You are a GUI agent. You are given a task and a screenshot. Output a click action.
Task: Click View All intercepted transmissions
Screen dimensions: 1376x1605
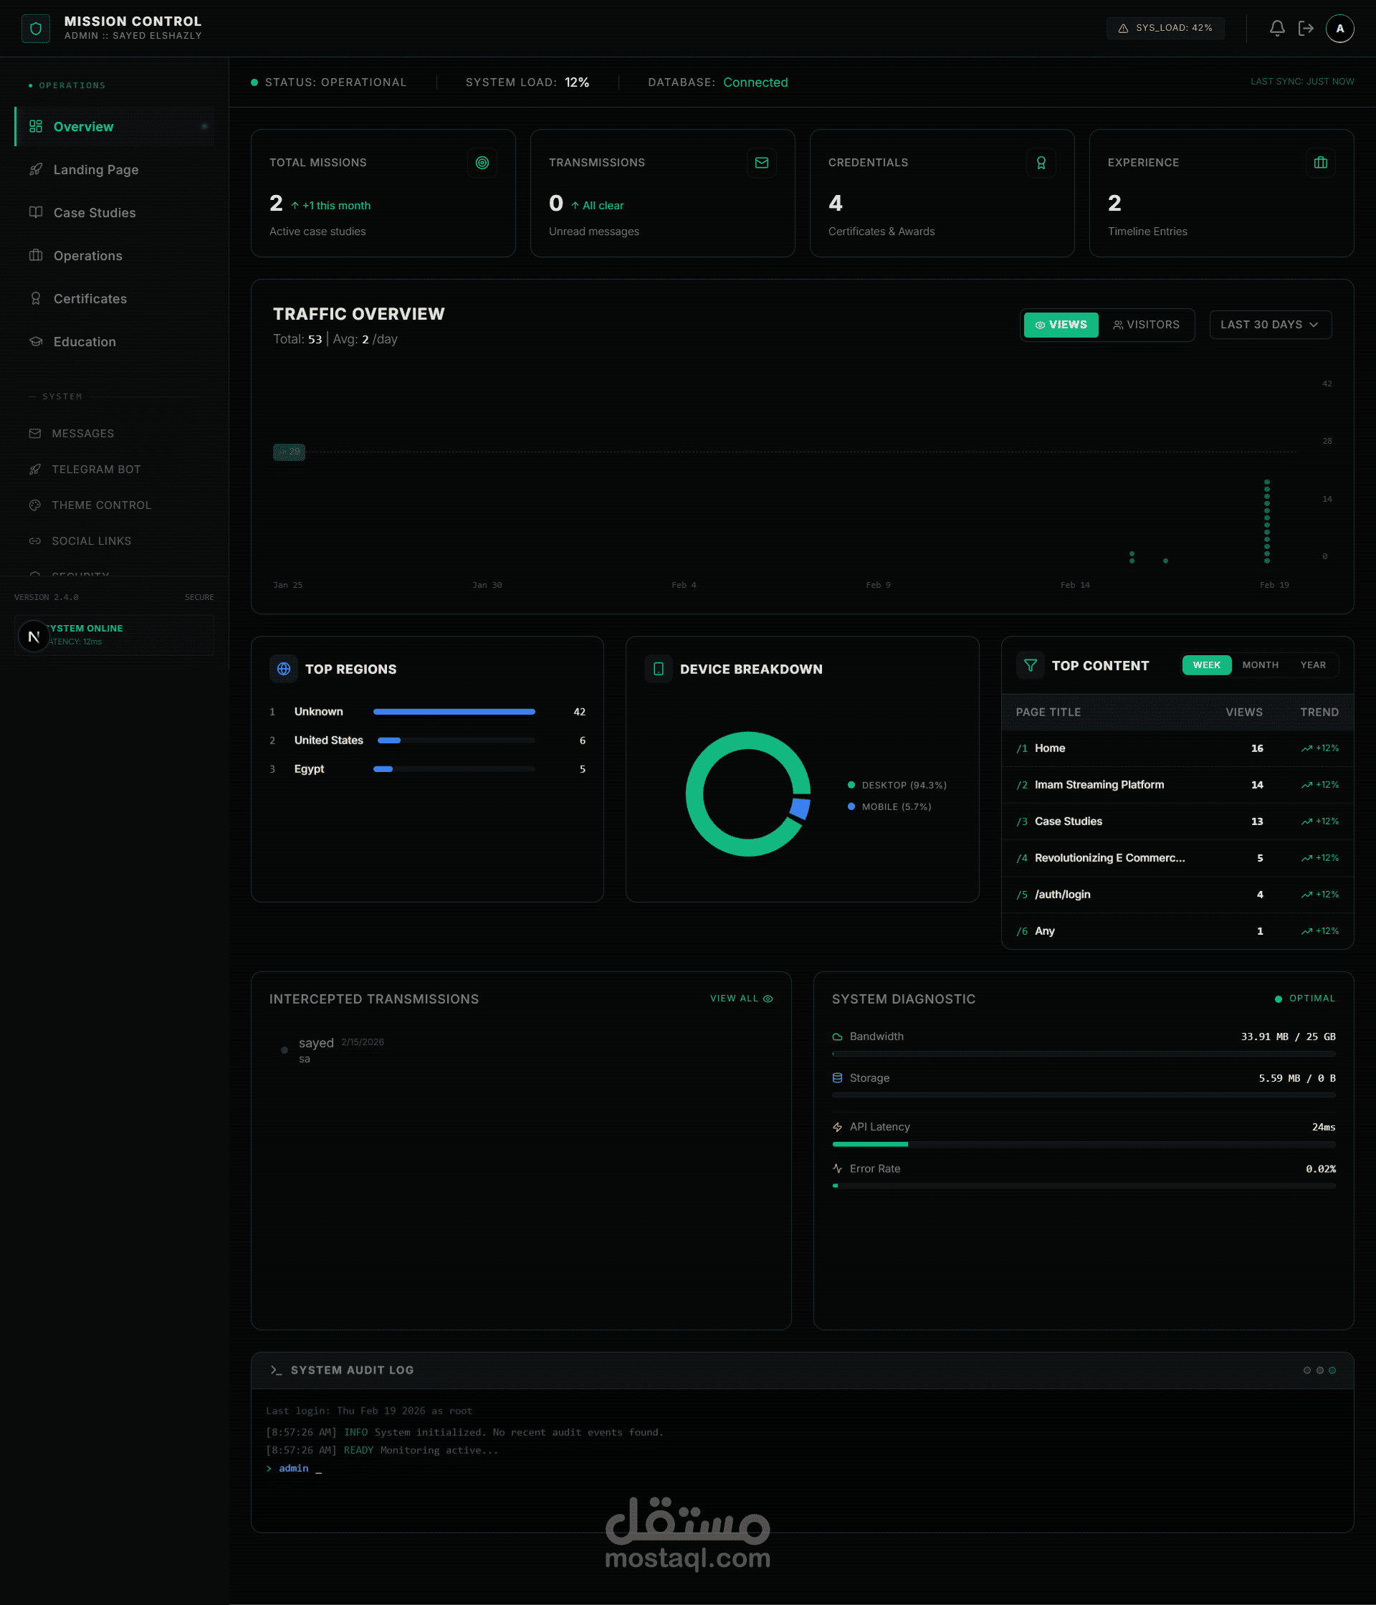pos(741,999)
